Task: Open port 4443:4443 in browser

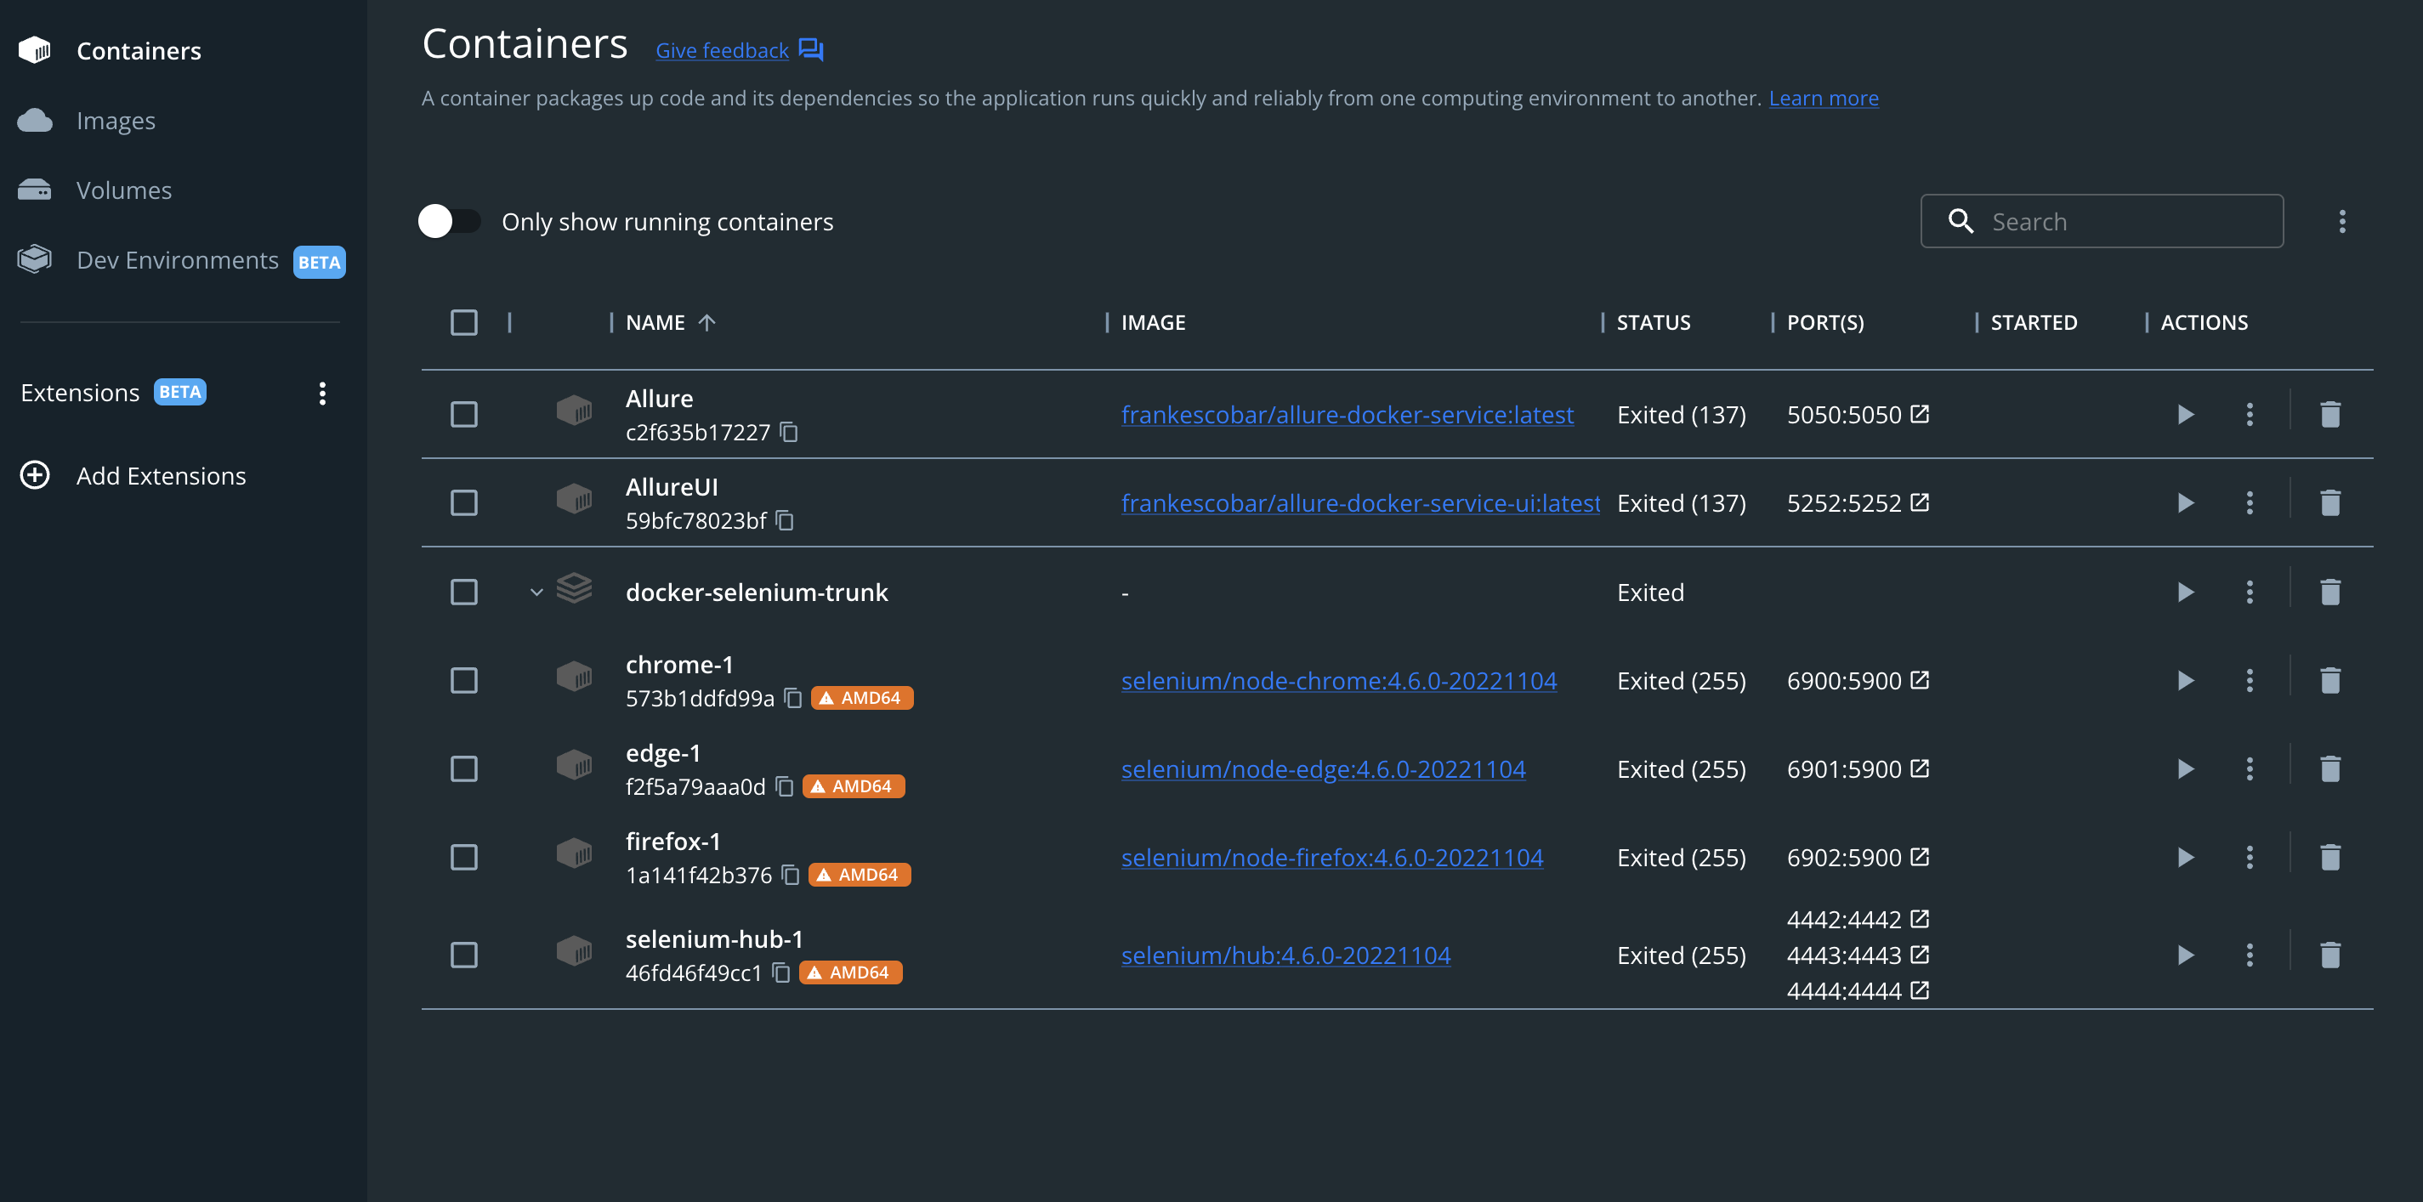Action: [1920, 955]
